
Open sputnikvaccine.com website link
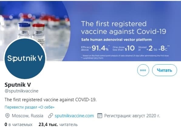pyautogui.click(x=74, y=116)
